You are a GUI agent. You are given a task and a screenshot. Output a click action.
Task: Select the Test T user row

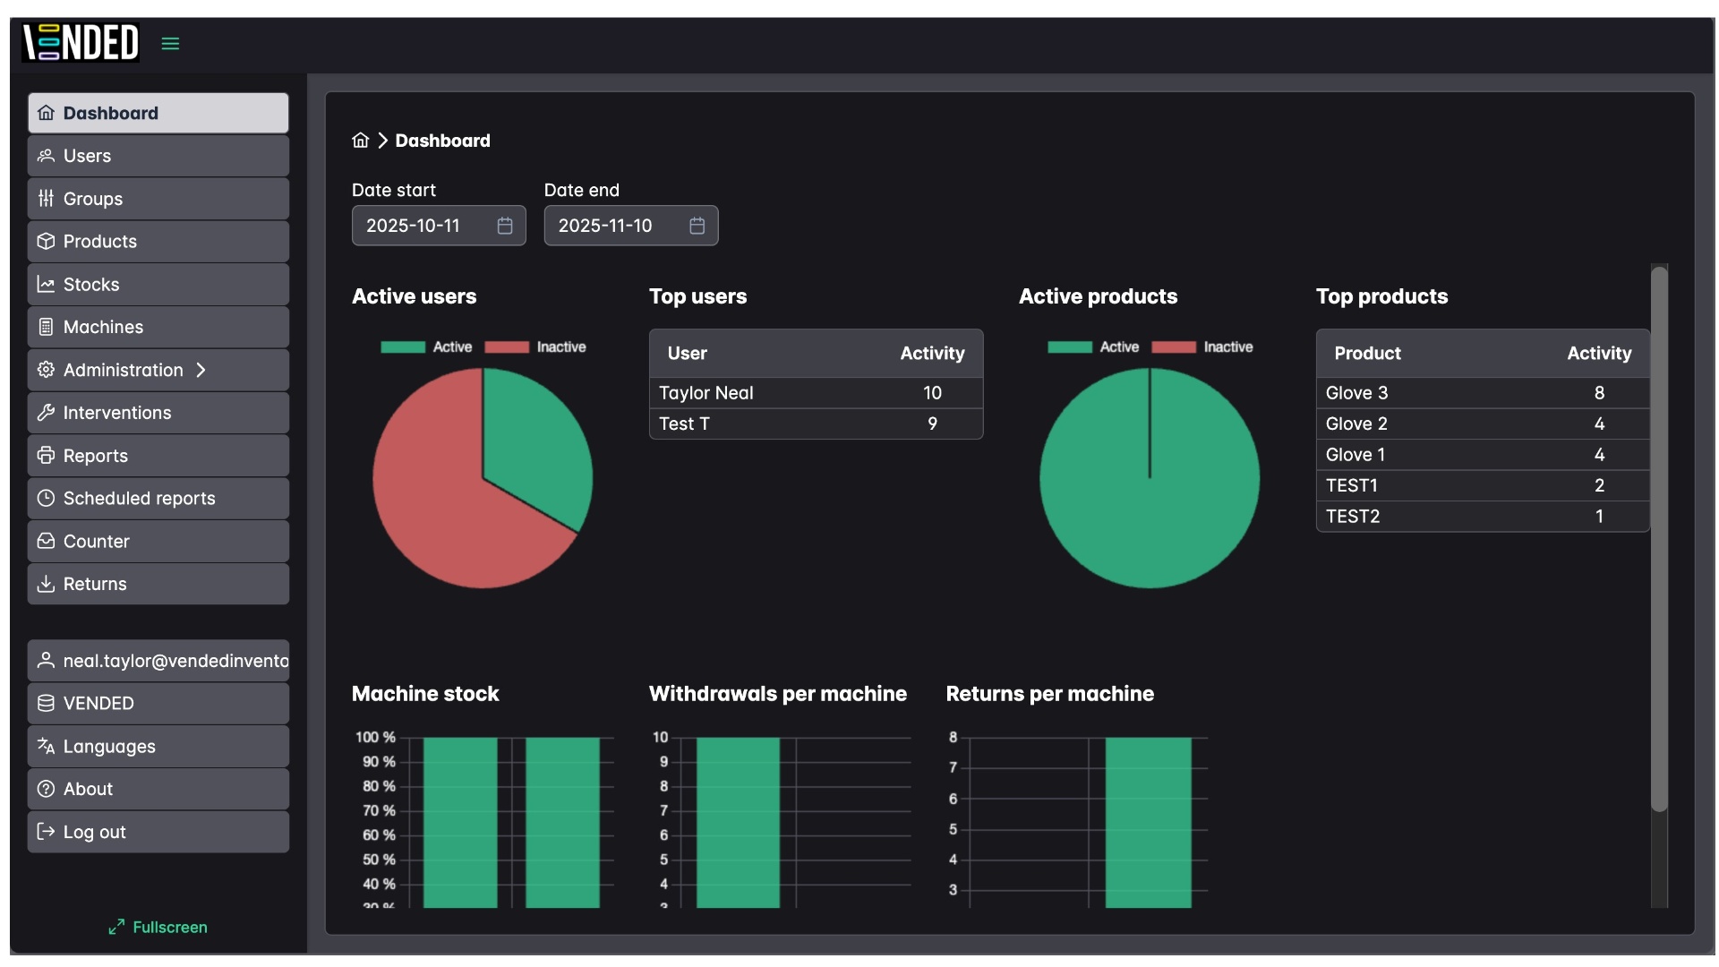817,424
